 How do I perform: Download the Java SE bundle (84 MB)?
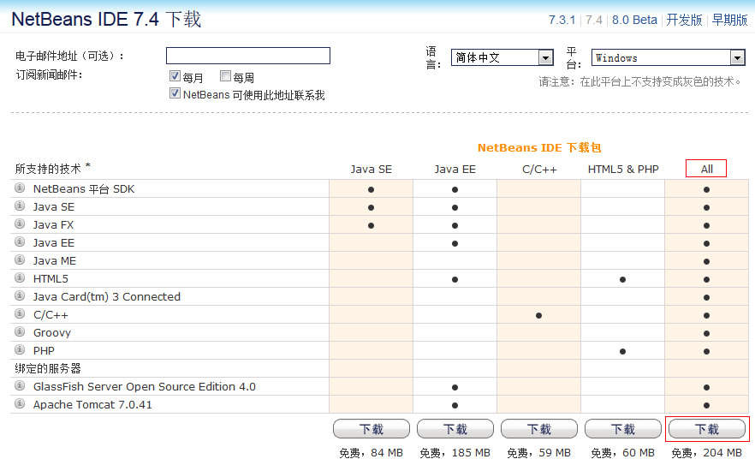[372, 429]
